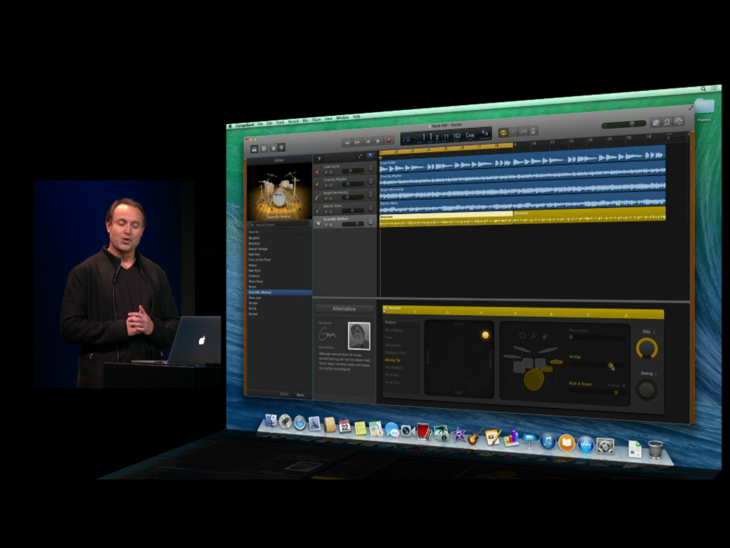
Task: Click the Catch playhead button in track header
Action: click(360, 156)
